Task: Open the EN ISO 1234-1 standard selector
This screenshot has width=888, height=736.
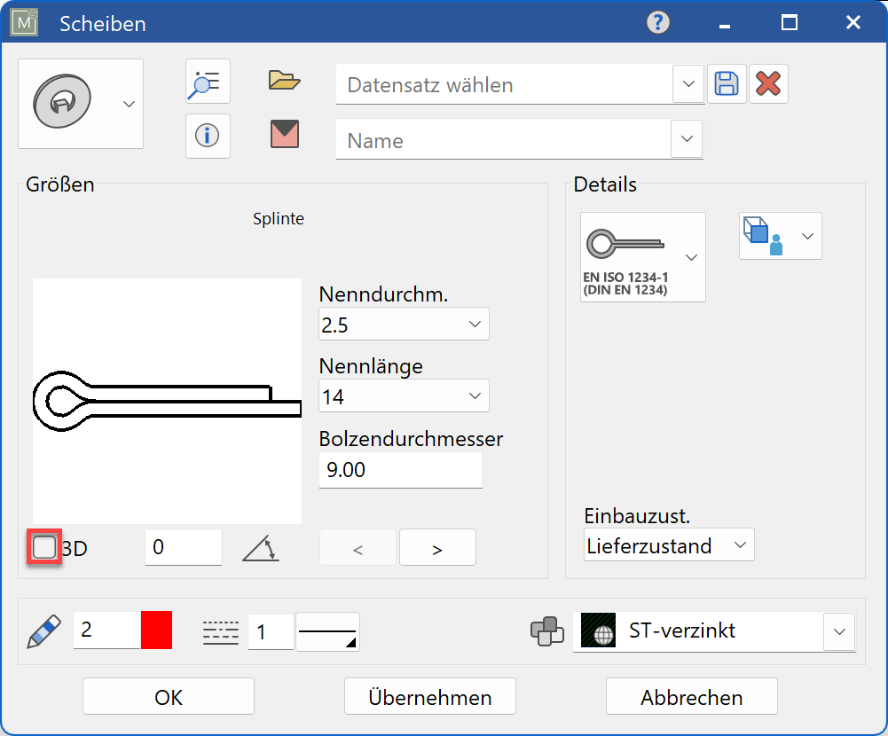Action: 643,257
